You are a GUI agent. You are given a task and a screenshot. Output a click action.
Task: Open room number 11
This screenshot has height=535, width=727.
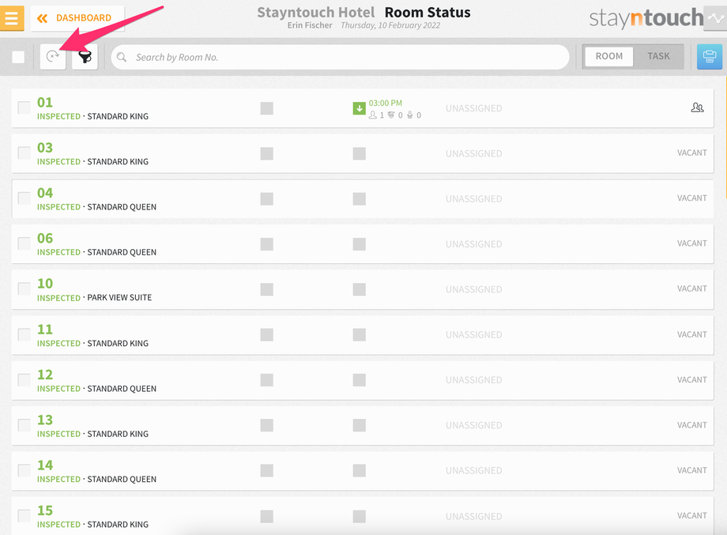45,330
